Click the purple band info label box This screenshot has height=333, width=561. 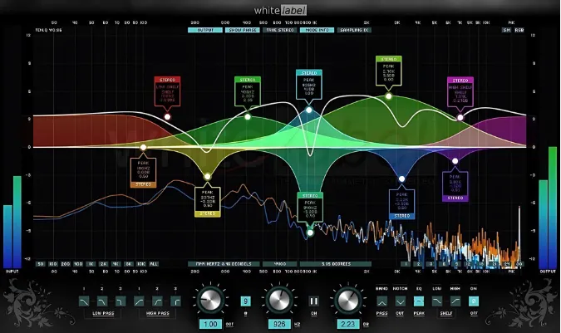[455, 186]
